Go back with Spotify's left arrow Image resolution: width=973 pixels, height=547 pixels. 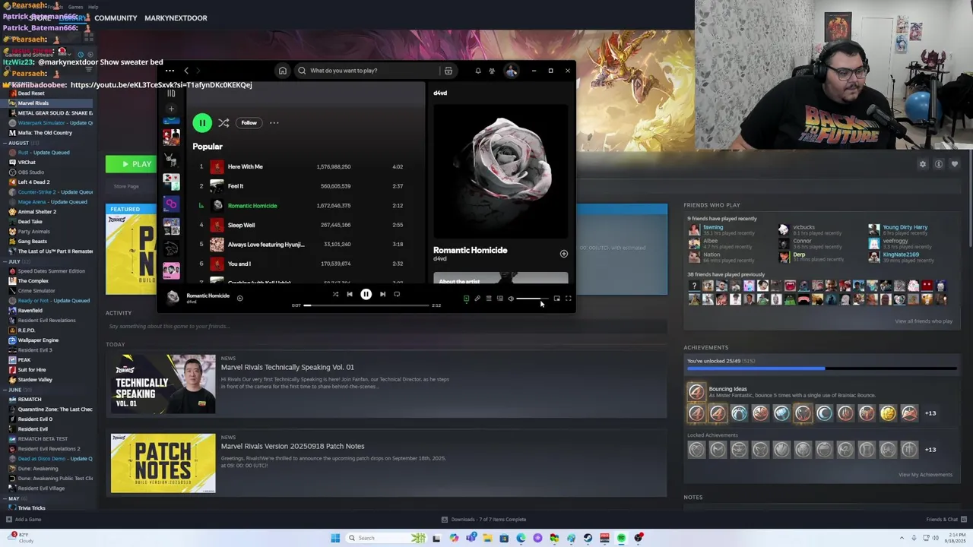click(x=186, y=71)
